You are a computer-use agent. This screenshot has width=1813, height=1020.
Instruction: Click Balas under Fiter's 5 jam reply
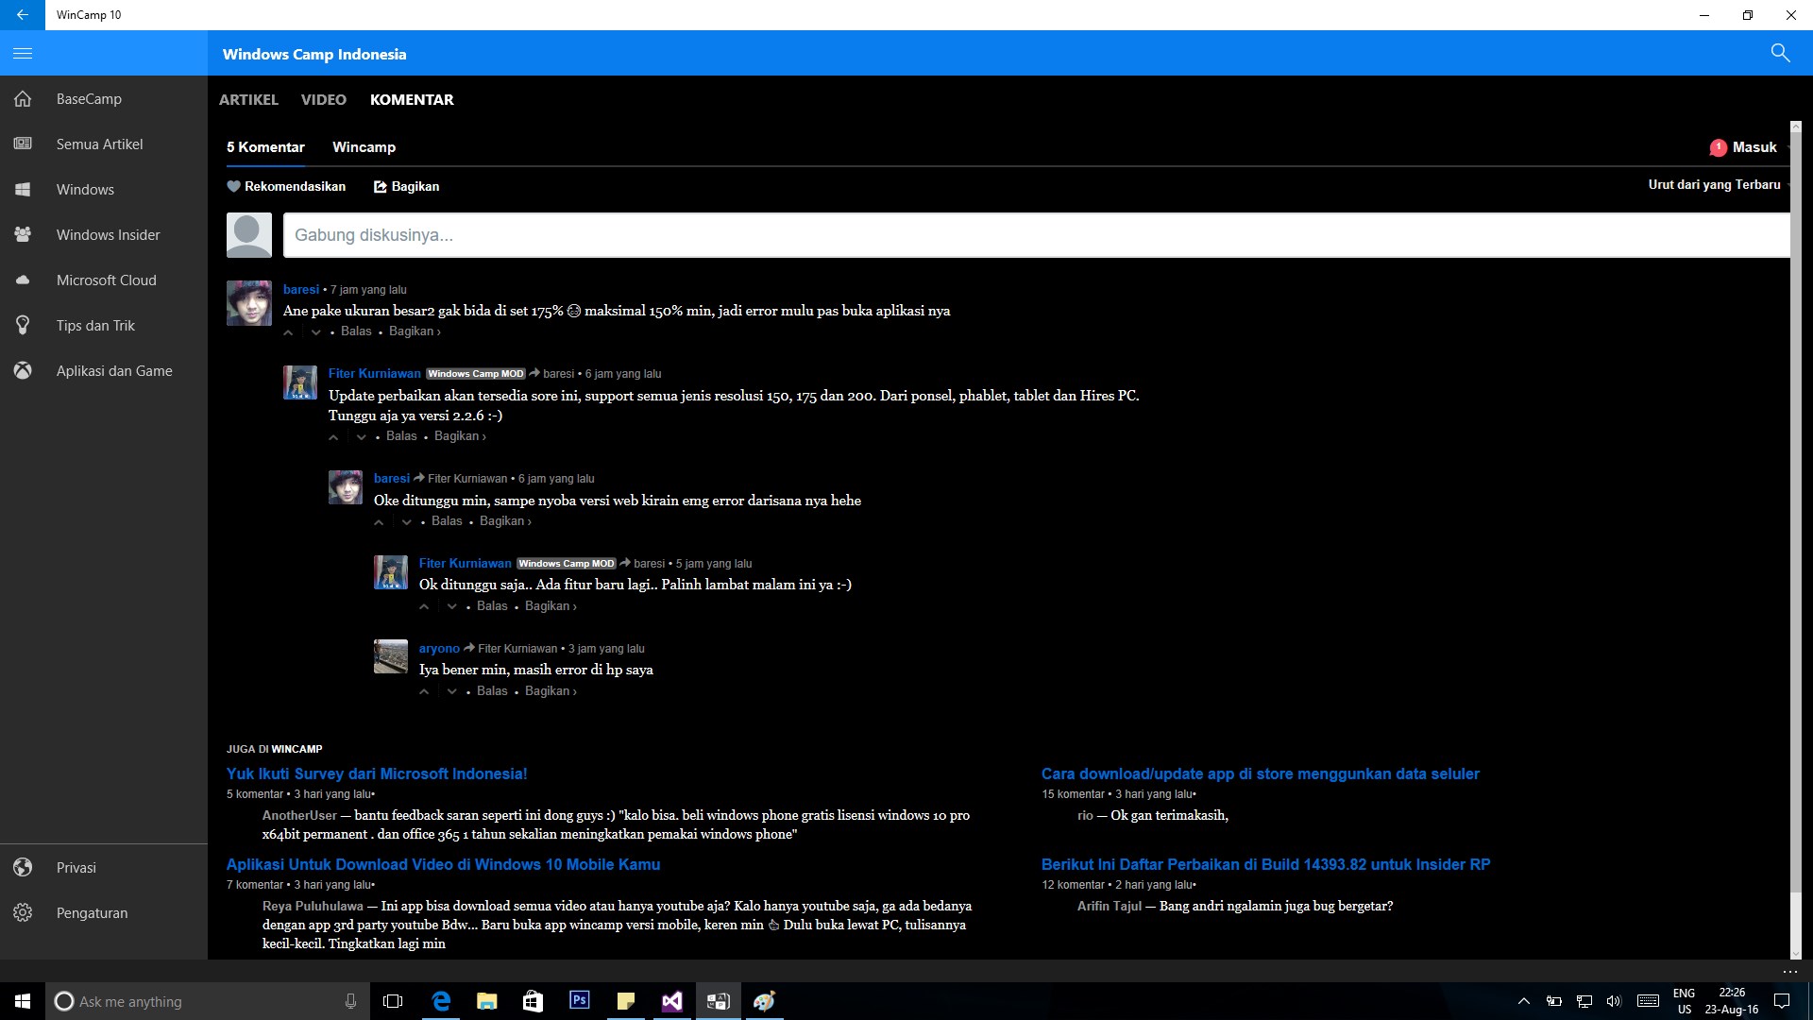pos(492,606)
